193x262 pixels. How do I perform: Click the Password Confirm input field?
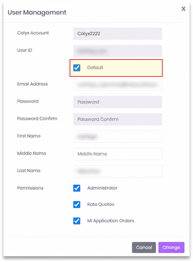(117, 119)
